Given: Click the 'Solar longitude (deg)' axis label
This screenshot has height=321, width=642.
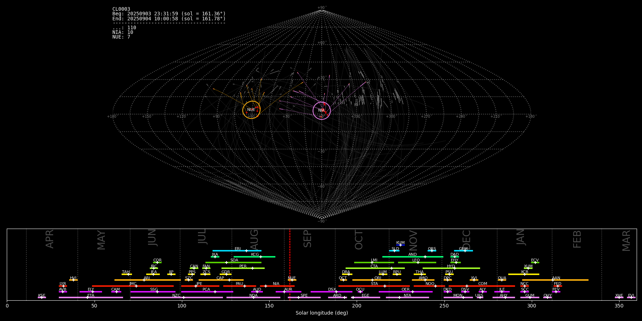Looking at the screenshot, I should point(322,313).
